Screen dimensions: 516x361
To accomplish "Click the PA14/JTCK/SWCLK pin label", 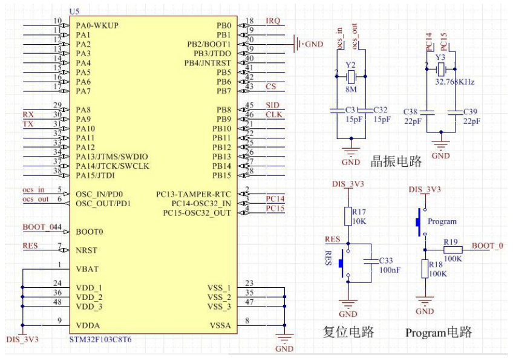I will tap(113, 166).
